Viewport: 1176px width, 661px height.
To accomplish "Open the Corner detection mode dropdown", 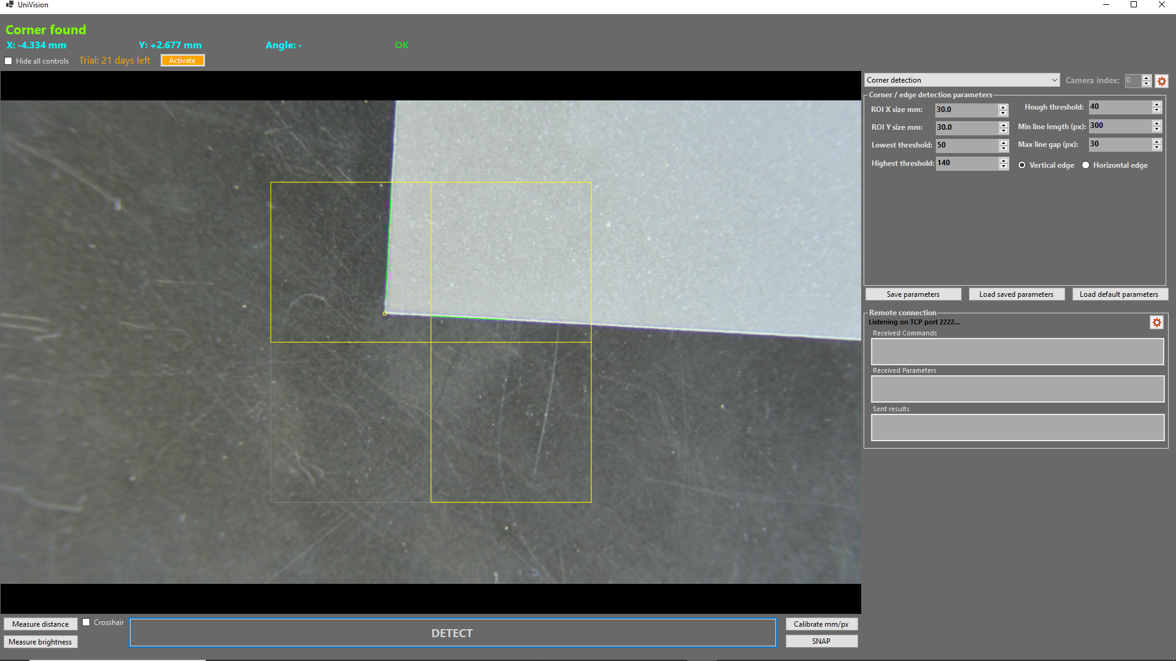I will click(962, 80).
